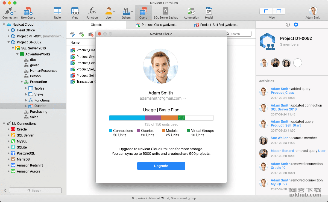The width and height of the screenshot is (328, 202).
Task: Switch to the Objects tab
Action: coord(96,25)
